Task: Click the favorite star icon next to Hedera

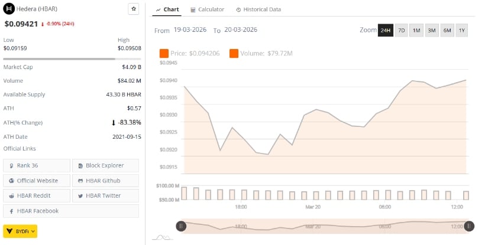Action: (134, 9)
